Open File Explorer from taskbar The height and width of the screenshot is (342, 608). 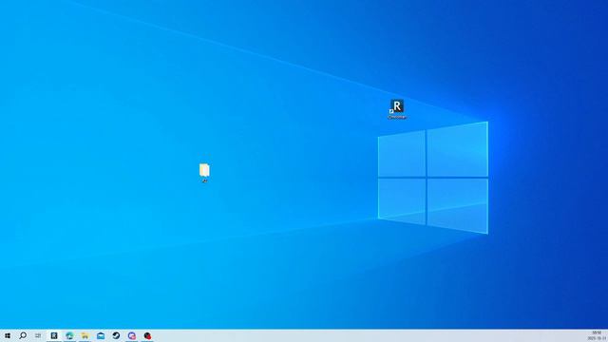click(85, 335)
